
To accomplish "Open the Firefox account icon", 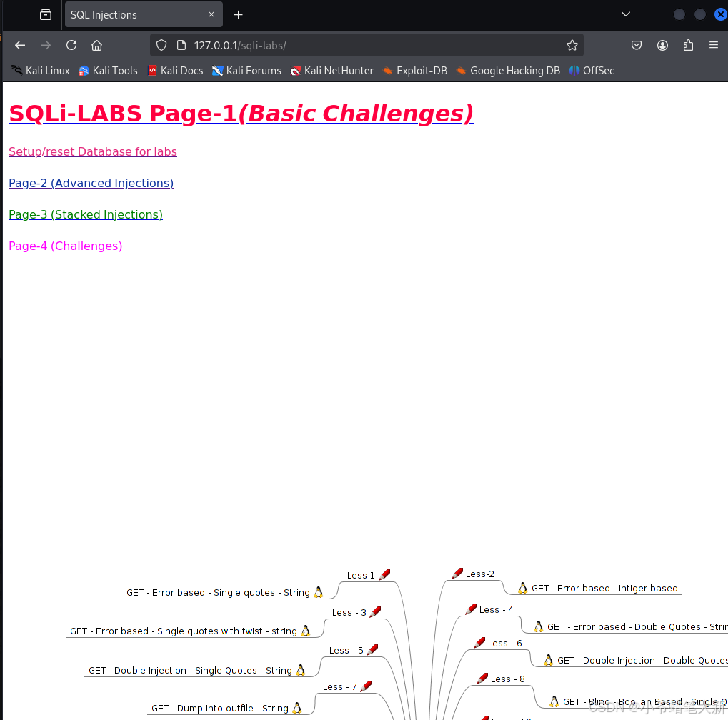I will pyautogui.click(x=662, y=44).
